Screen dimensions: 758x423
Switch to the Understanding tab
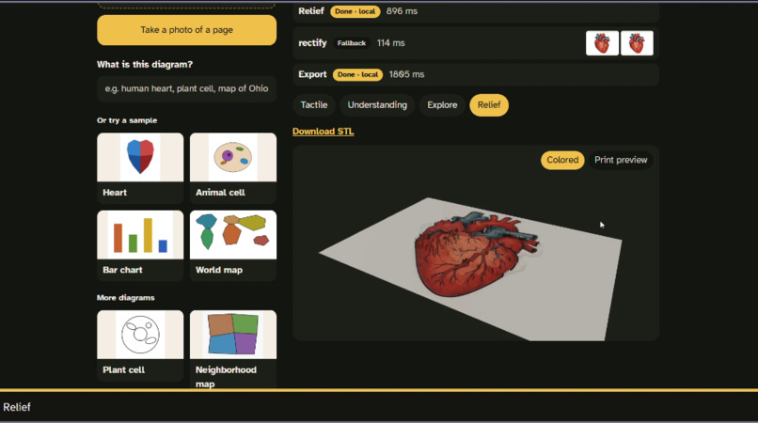point(377,105)
